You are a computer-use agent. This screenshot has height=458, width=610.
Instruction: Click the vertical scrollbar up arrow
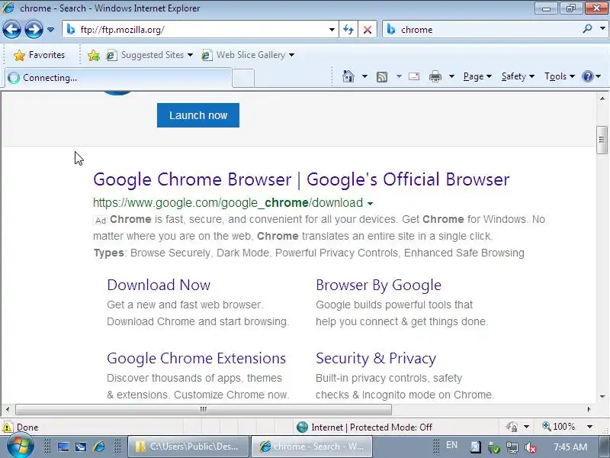point(602,98)
